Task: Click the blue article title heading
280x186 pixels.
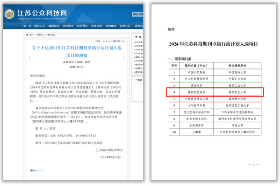Action: point(77,51)
